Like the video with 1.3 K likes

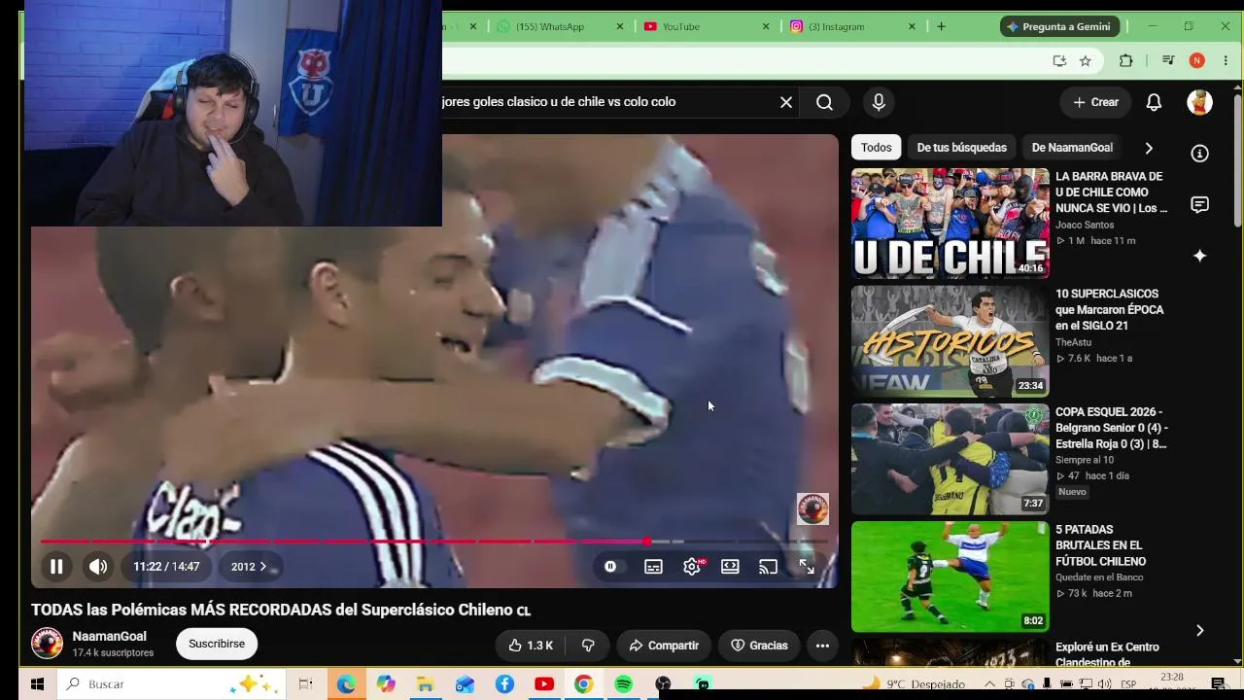[x=531, y=646]
